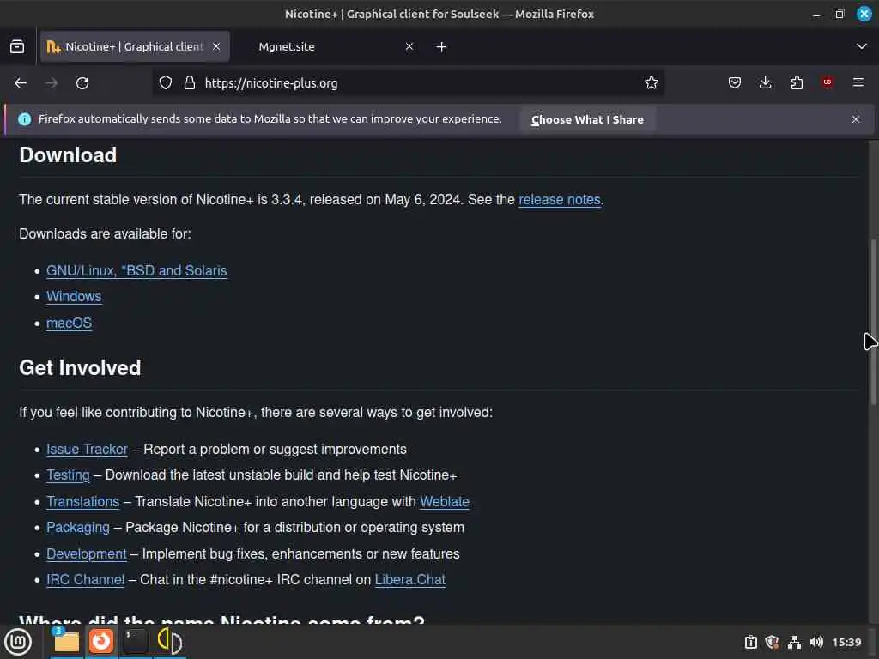Open the uBlock Origin extension icon
879x659 pixels.
point(827,82)
